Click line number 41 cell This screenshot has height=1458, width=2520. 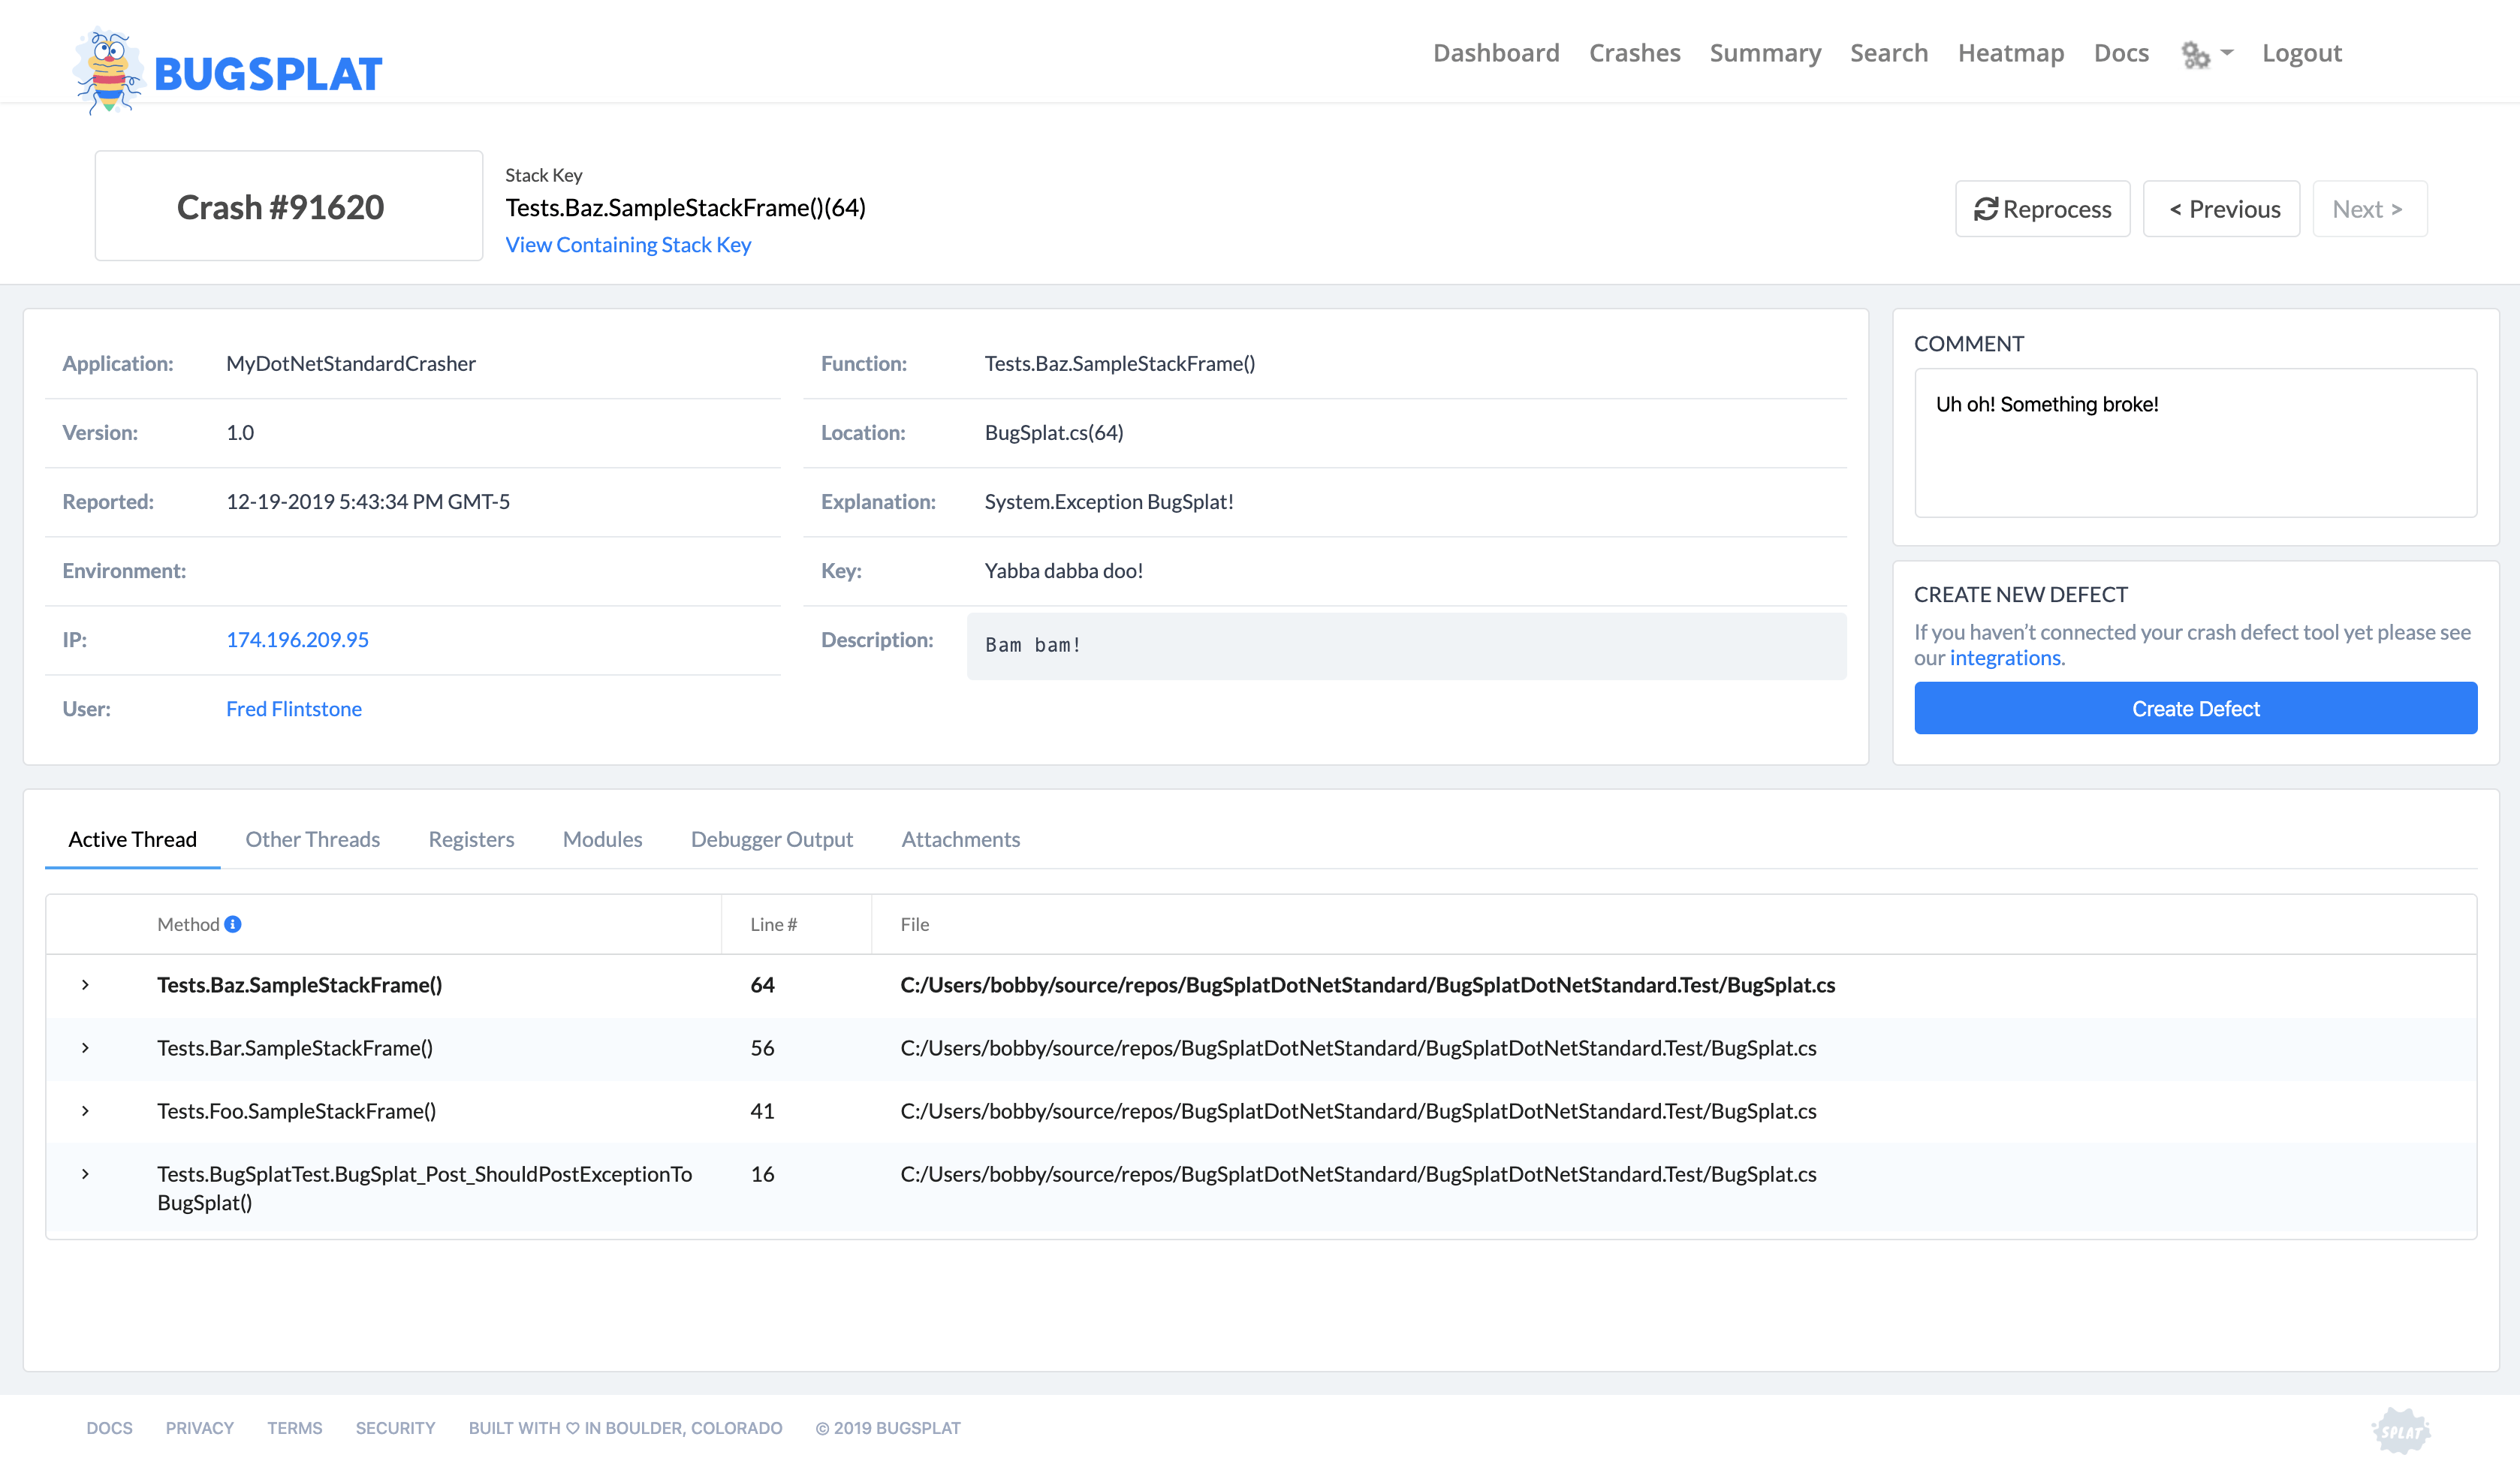tap(762, 1111)
